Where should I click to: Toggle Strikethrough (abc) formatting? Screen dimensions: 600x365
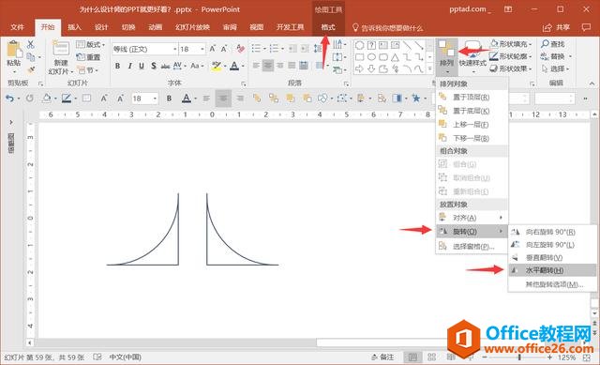click(165, 67)
